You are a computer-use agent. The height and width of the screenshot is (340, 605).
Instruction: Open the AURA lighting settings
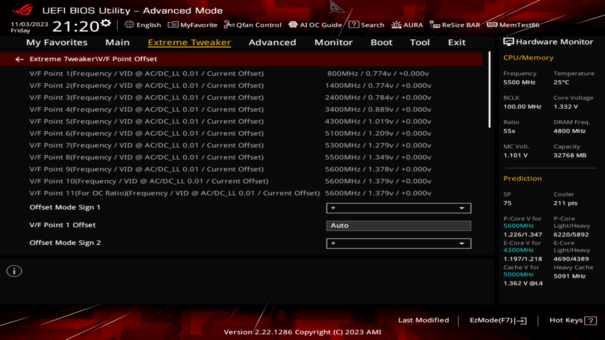pos(407,25)
